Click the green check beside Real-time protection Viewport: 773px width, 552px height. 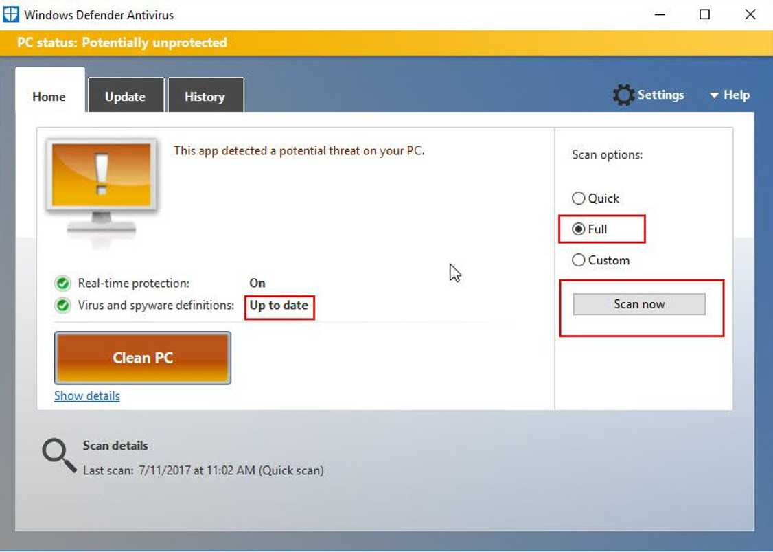62,284
